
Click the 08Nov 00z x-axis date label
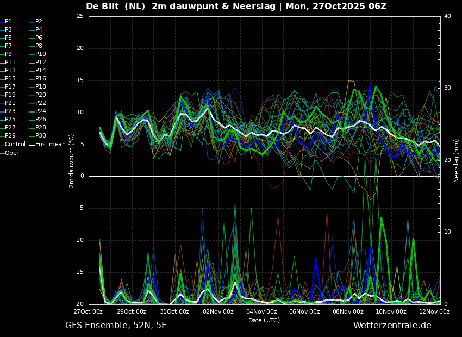(x=348, y=311)
